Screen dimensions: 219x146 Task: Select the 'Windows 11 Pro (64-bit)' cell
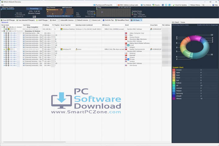(x=89, y=29)
